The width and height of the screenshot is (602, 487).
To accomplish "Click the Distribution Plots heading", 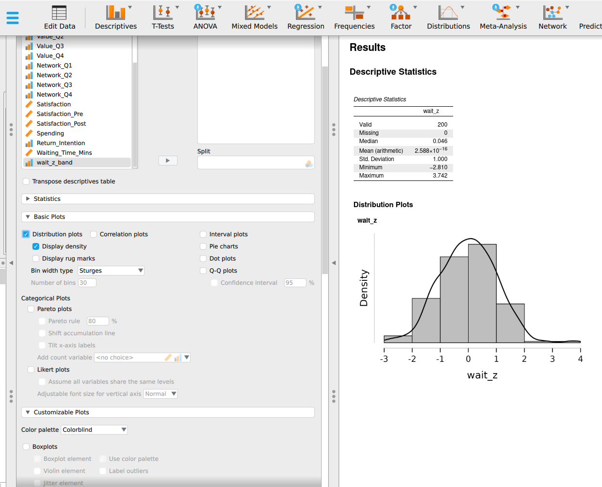I will pyautogui.click(x=383, y=205).
